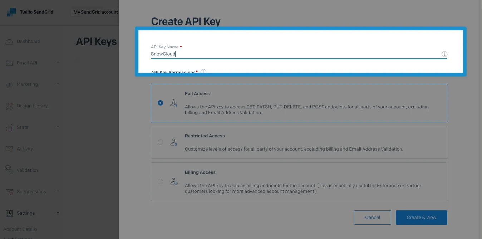
Task: Expand the Marketing chevron
Action: 58,84
